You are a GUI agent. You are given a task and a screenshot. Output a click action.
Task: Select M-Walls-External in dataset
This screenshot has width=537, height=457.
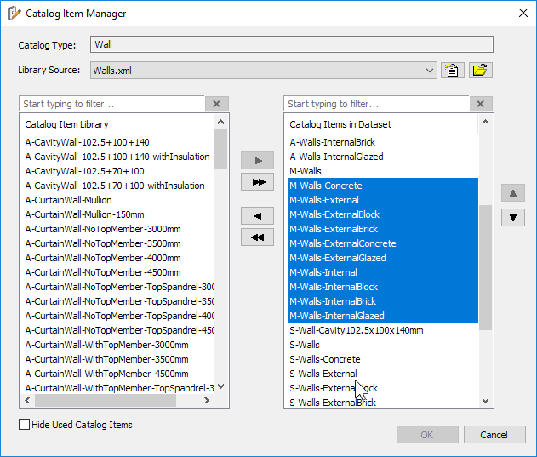tap(383, 200)
